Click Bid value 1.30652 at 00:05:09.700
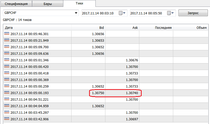Screen dimensions: 210x124 coord(98,47)
